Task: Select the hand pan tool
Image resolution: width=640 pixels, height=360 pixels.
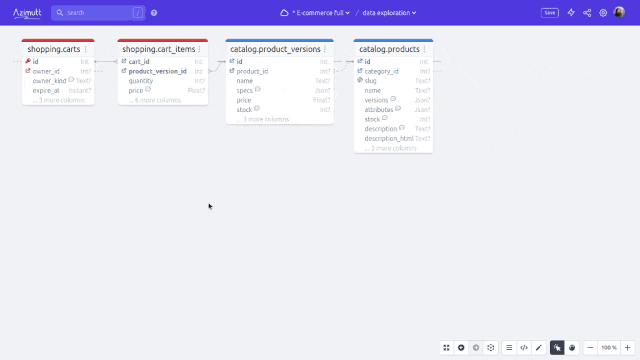Action: point(572,347)
